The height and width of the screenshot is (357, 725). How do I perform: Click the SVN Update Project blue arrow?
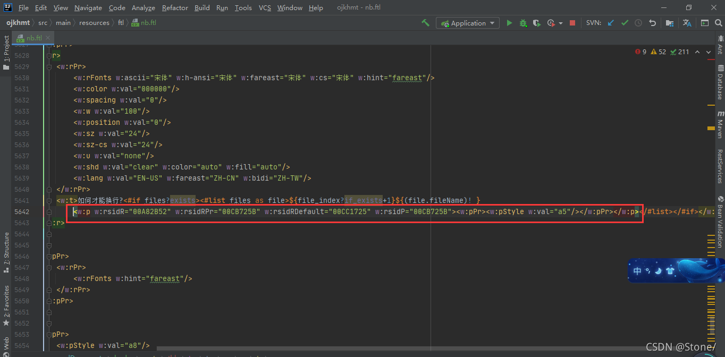click(611, 23)
